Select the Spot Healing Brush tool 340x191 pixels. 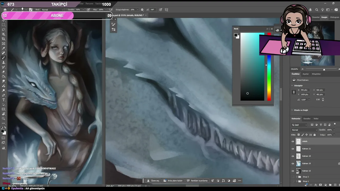(x=3, y=53)
